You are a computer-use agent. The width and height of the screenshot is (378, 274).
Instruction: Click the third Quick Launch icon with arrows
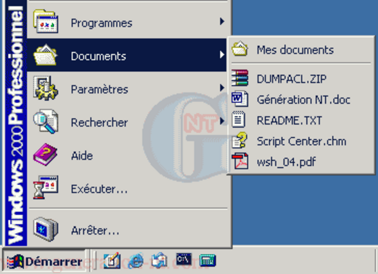coord(159,261)
